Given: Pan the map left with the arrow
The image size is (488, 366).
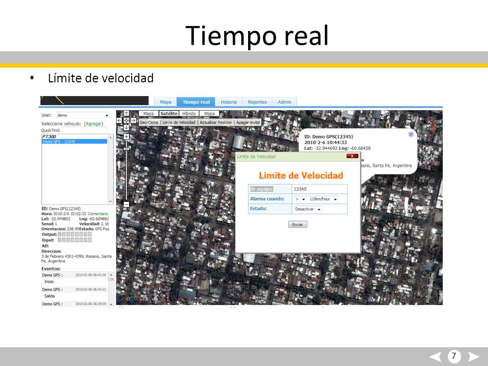Looking at the screenshot, I should pyautogui.click(x=119, y=120).
